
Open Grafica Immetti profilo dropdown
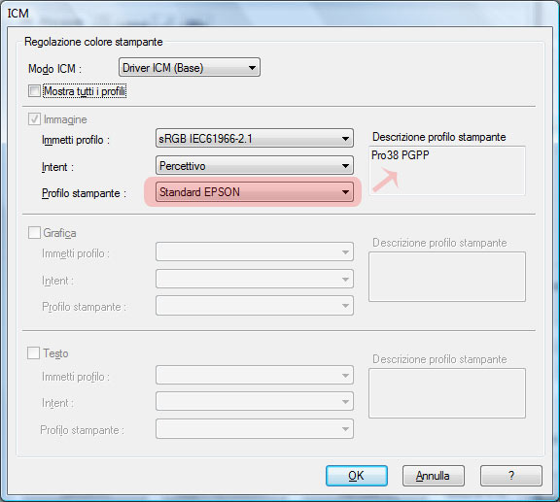[x=255, y=251]
